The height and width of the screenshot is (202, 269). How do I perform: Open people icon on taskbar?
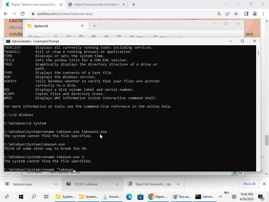(x=7, y=197)
